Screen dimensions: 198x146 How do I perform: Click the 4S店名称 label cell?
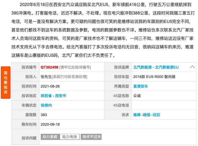[x=118, y=96]
